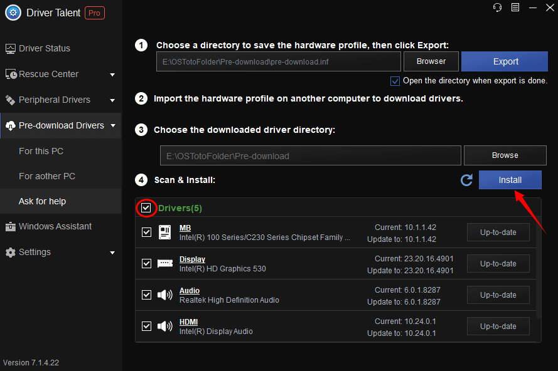Click Up-to-date button for Audio driver
The width and height of the screenshot is (558, 371).
point(498,295)
